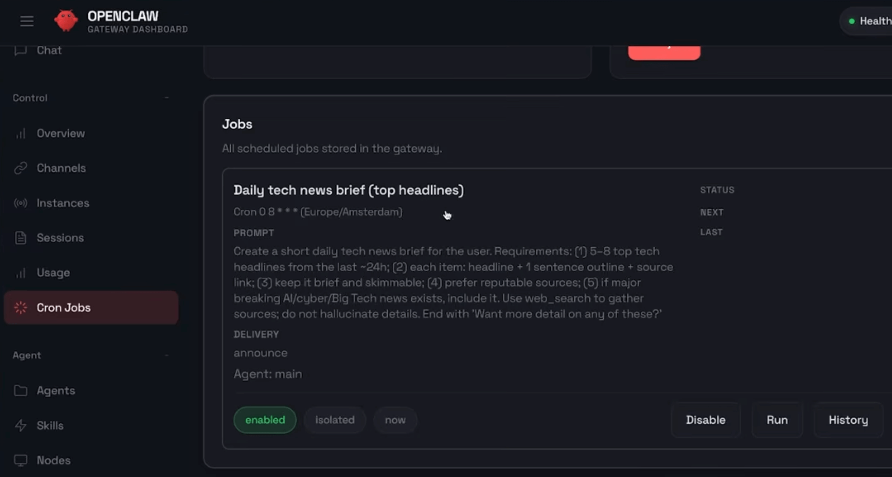Viewport: 892px width, 477px height.
Task: Toggle the now badge
Action: pos(395,420)
